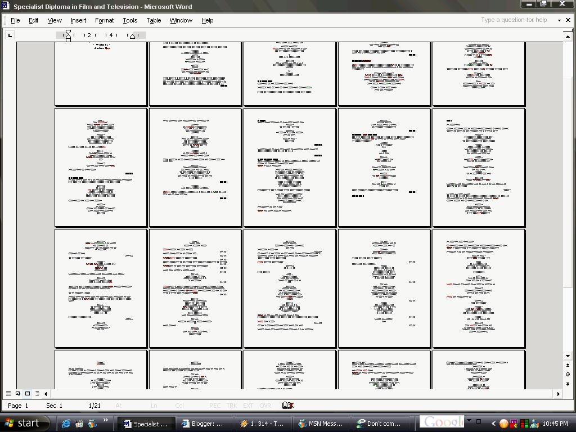This screenshot has height=432, width=576.
Task: Switch to Normal view
Action: click(8, 393)
